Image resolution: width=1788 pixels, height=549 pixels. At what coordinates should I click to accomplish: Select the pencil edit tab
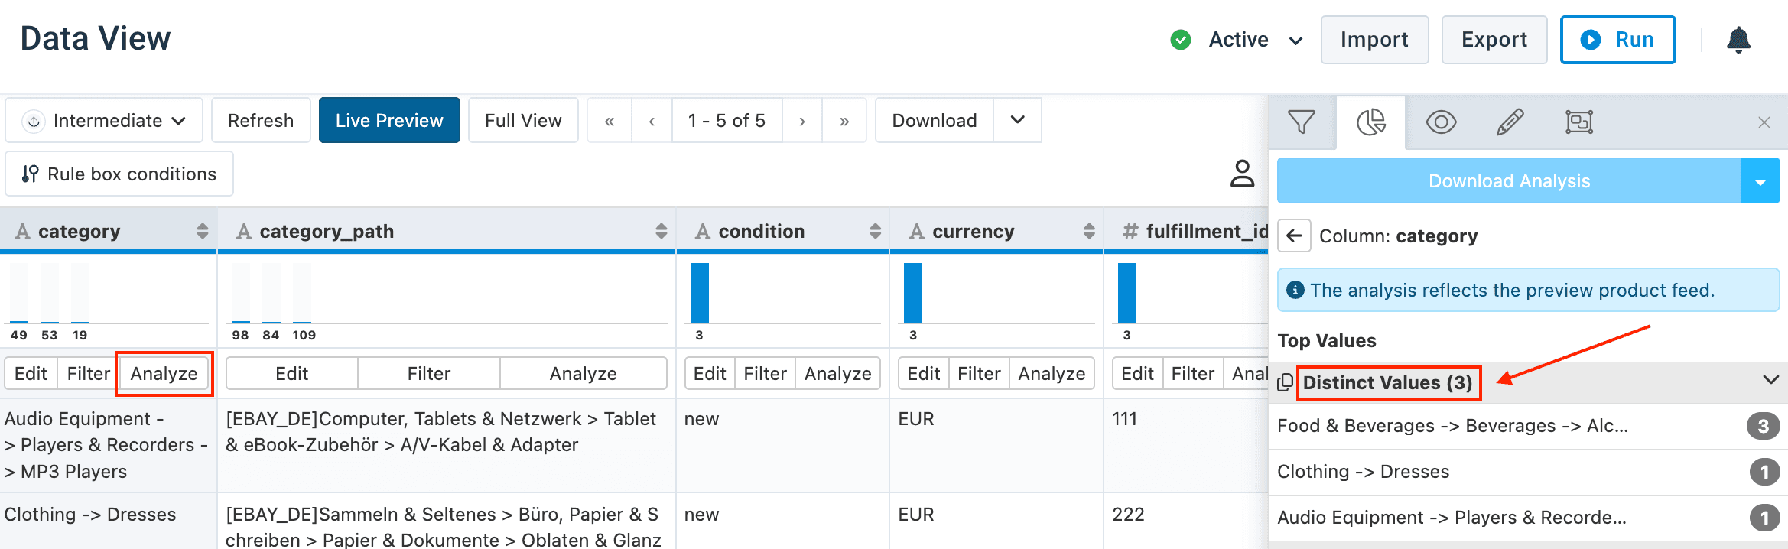(1509, 122)
